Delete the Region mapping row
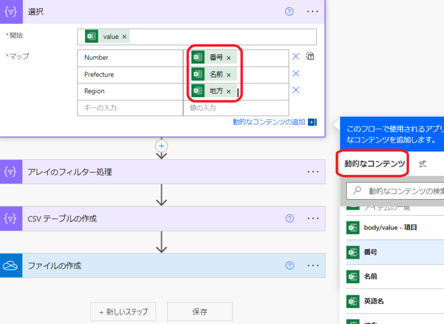The height and width of the screenshot is (324, 444). (x=296, y=90)
